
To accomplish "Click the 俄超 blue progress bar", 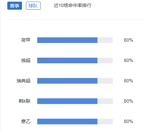I will click(x=67, y=60).
